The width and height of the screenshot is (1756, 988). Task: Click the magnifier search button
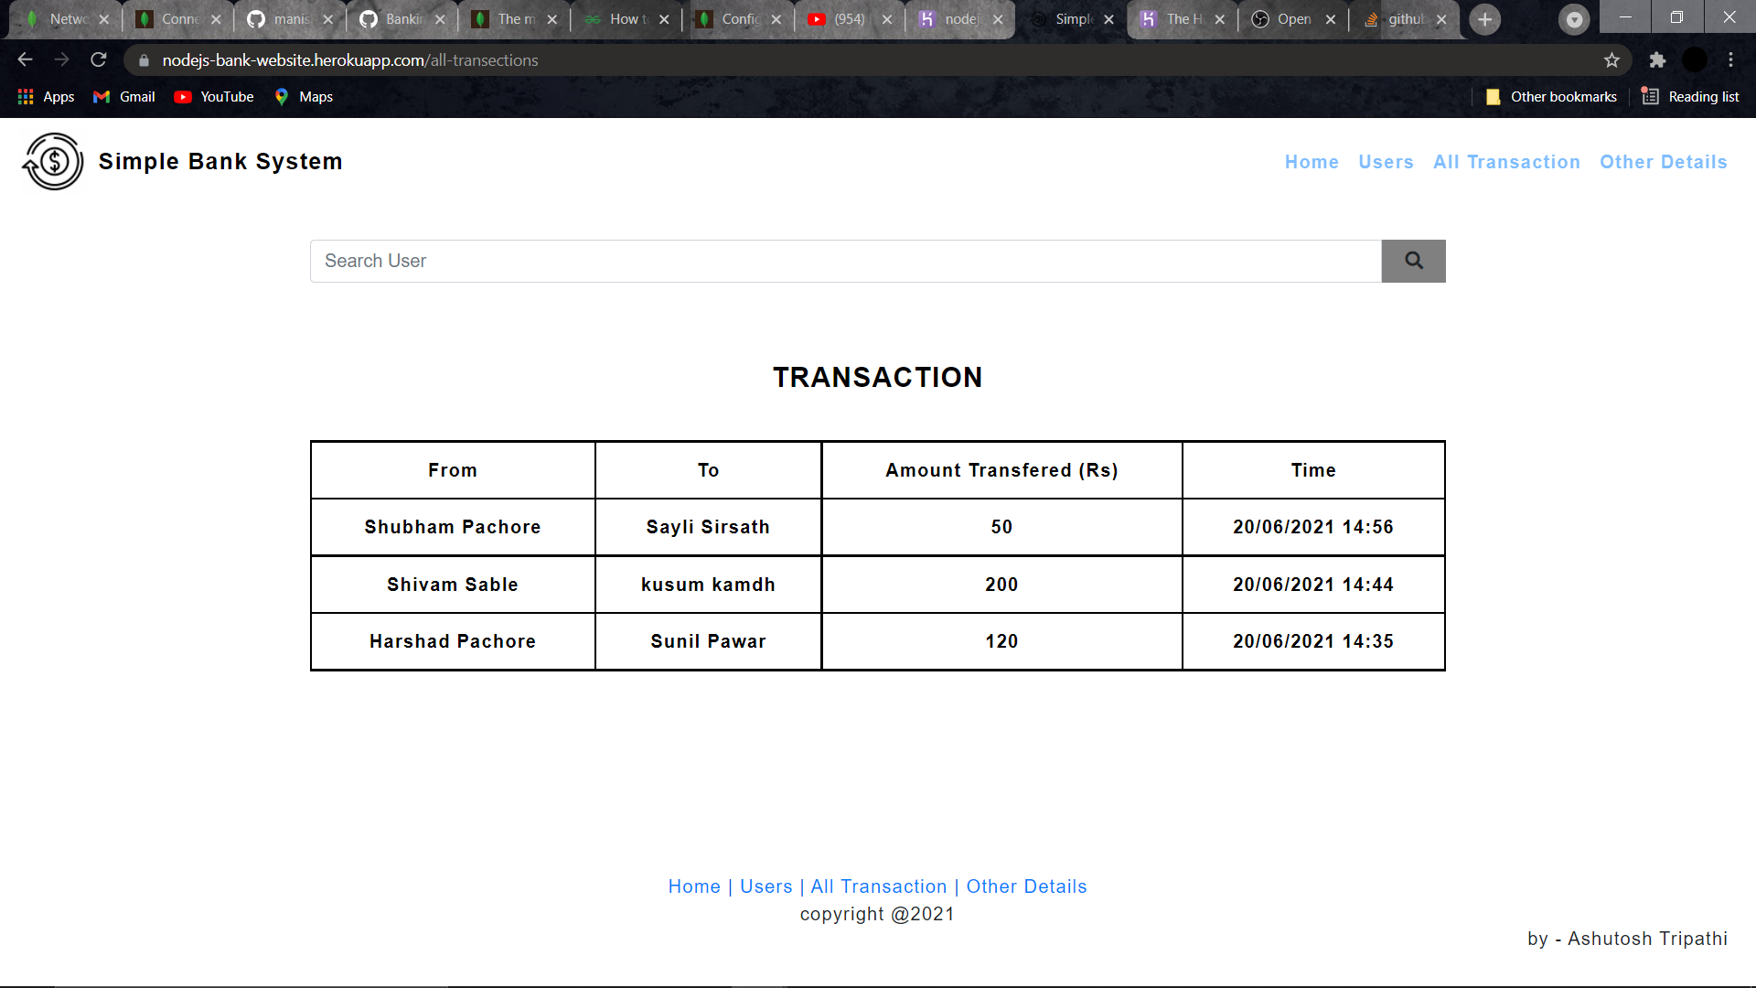click(x=1413, y=261)
